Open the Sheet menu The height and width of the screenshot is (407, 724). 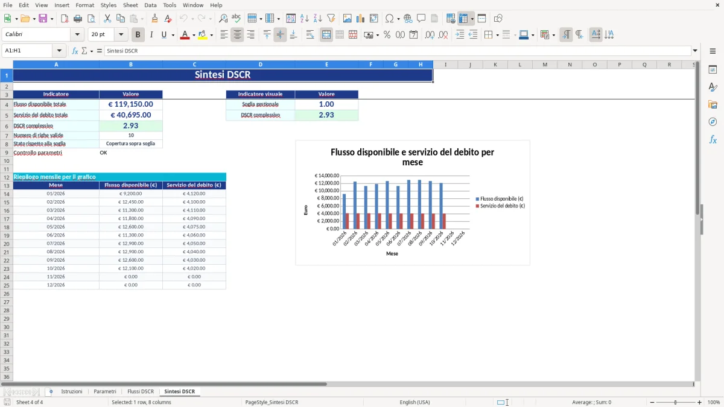tap(130, 5)
